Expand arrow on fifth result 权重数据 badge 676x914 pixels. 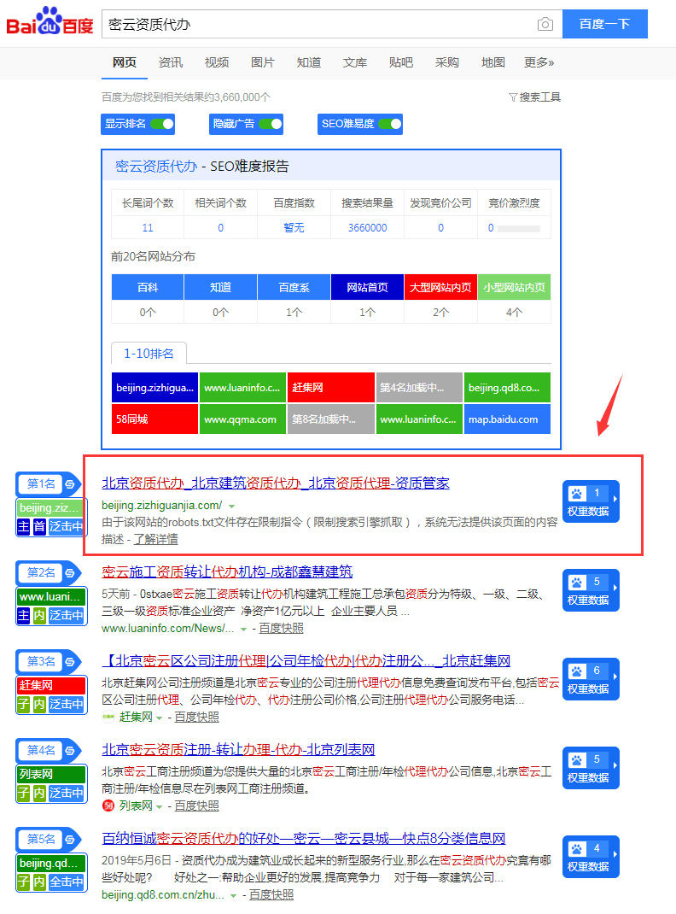coord(615,854)
